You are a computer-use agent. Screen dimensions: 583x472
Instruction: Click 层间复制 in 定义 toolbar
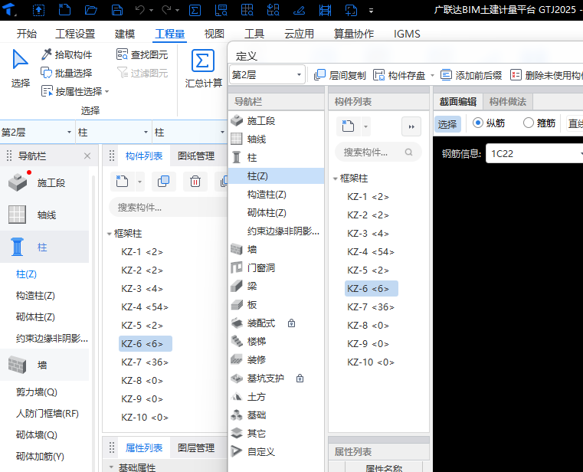pos(340,75)
